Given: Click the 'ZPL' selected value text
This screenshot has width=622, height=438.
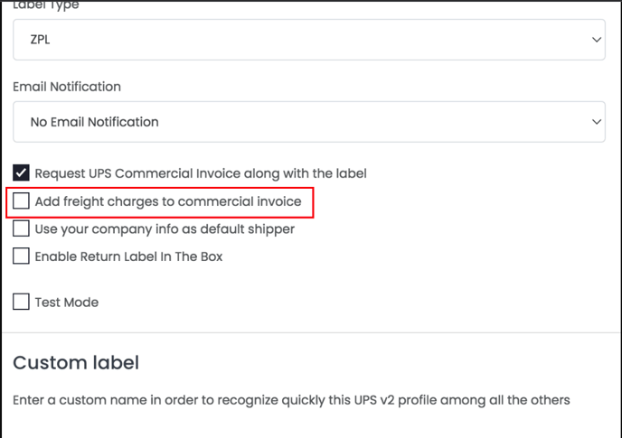Looking at the screenshot, I should (41, 41).
